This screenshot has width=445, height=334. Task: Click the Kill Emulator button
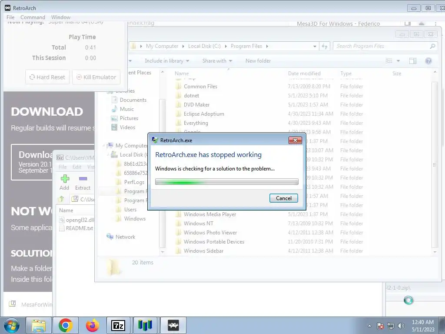pyautogui.click(x=96, y=77)
